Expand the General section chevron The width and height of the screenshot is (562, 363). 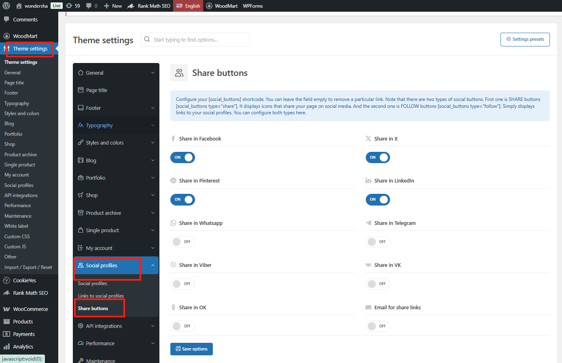coord(153,73)
